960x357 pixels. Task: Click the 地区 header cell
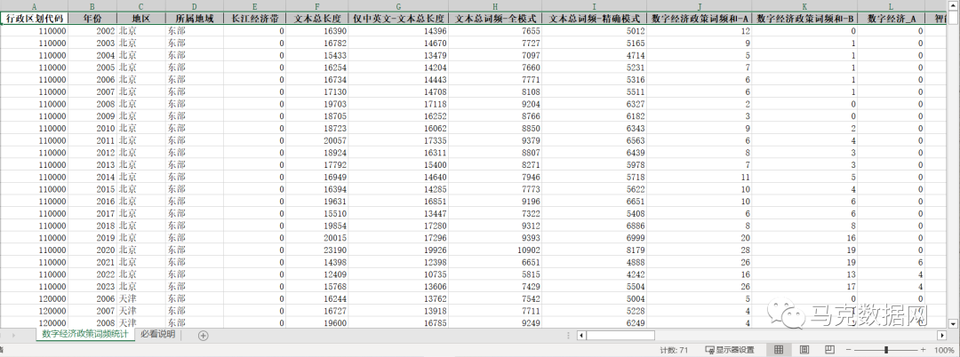point(140,19)
